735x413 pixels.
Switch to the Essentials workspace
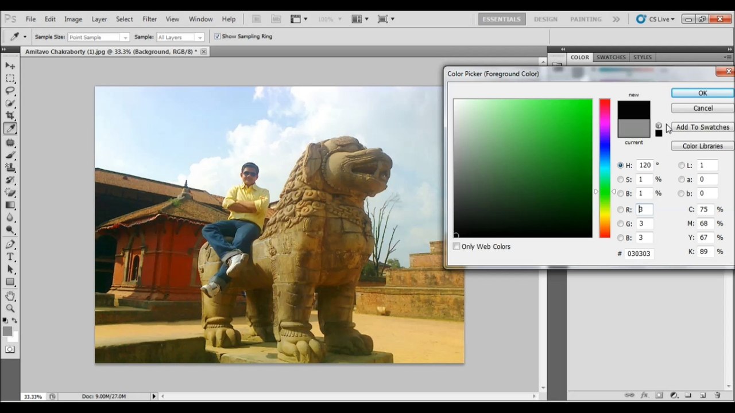click(501, 19)
